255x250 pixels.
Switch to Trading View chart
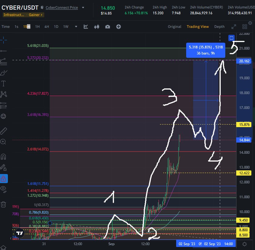point(198,27)
